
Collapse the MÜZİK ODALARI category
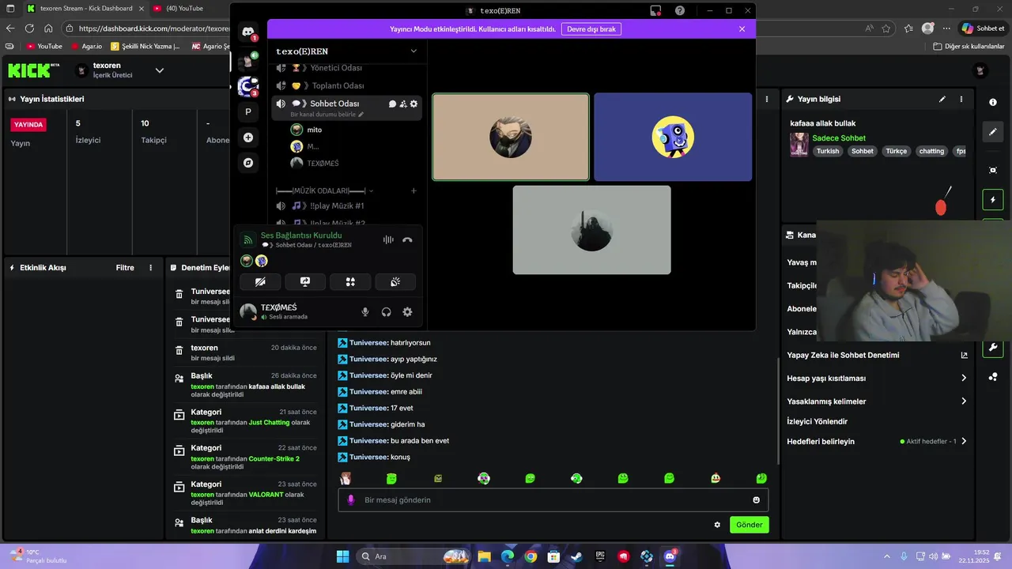[324, 190]
